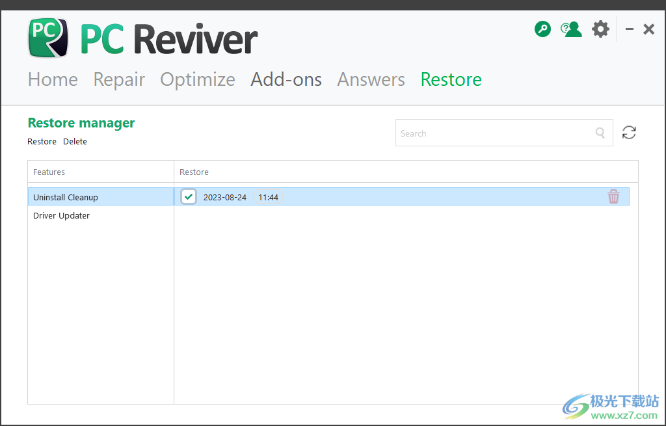Open settings via the gear icon
The height and width of the screenshot is (426, 666).
point(600,29)
